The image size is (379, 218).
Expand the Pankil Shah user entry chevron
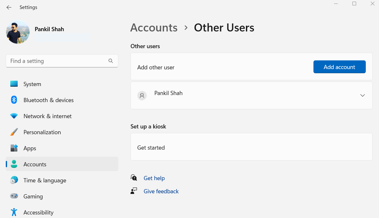tap(362, 95)
